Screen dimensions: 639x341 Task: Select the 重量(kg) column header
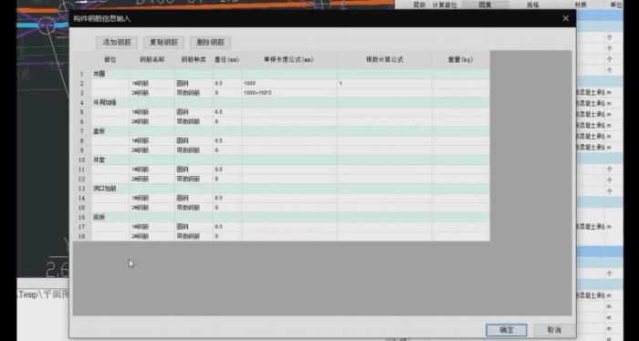point(460,60)
